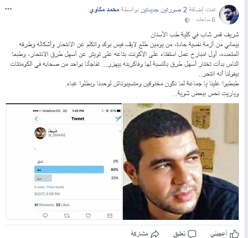Image resolution: width=248 pixels, height=238 pixels.
Task: Click the 20% gray poll result bar
Action: click(43, 178)
